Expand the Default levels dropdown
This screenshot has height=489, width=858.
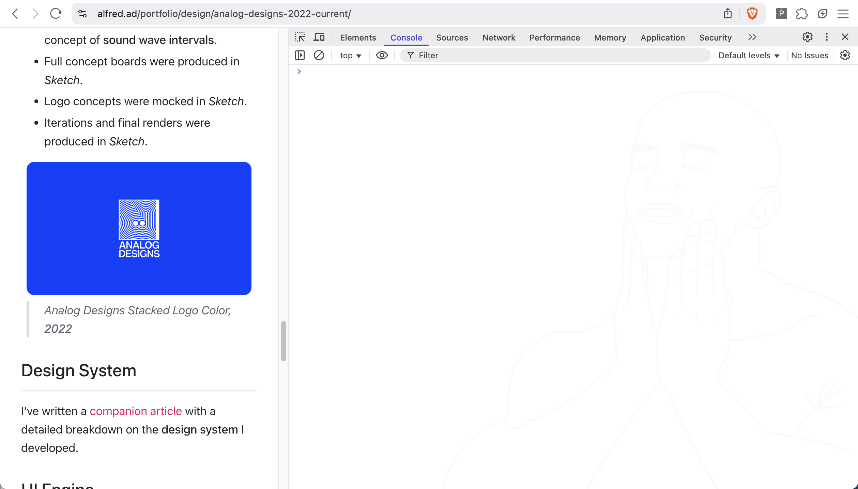749,56
